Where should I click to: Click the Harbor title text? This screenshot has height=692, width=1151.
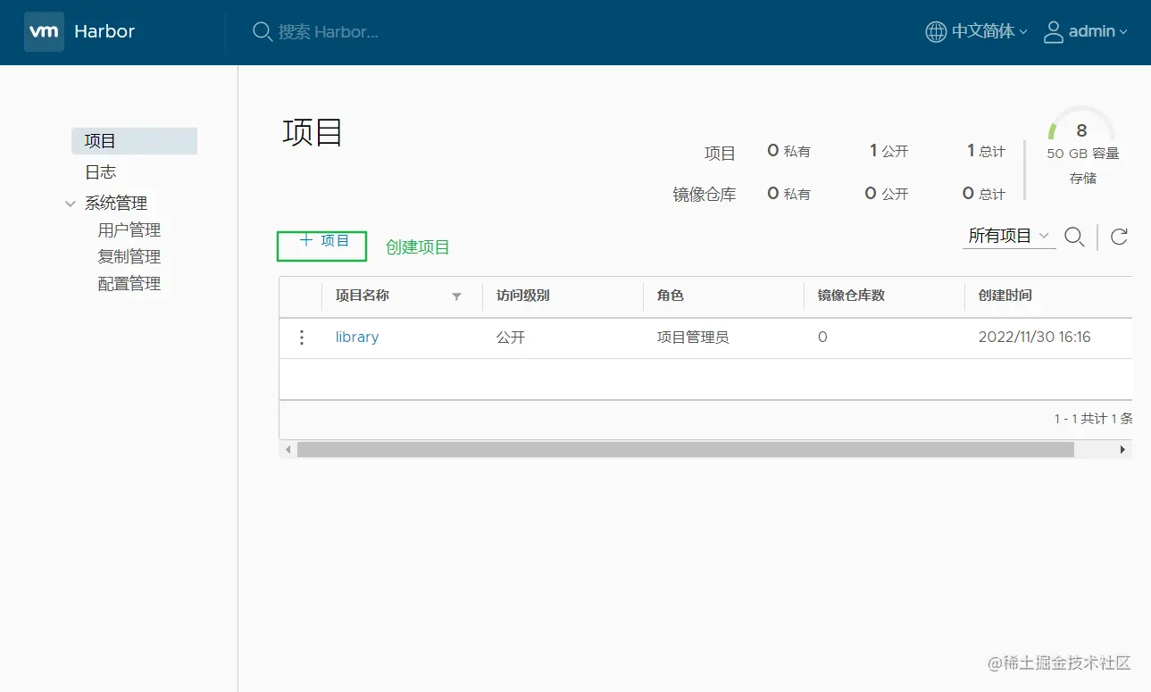[104, 31]
